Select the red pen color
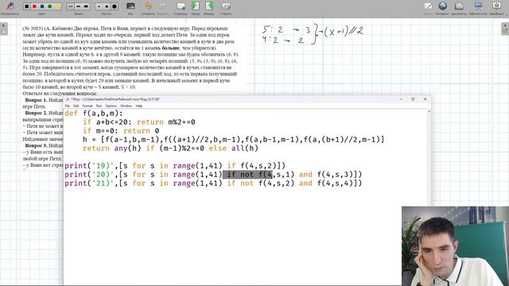This screenshot has width=509, height=286. click(x=34, y=6)
